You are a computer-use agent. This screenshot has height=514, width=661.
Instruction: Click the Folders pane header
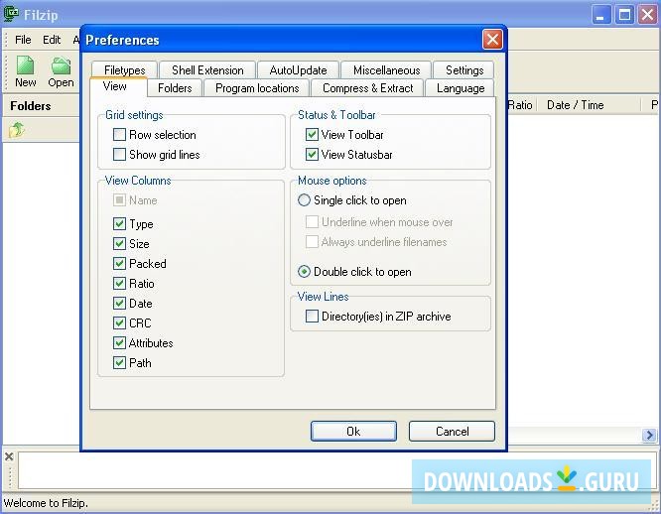[x=42, y=106]
